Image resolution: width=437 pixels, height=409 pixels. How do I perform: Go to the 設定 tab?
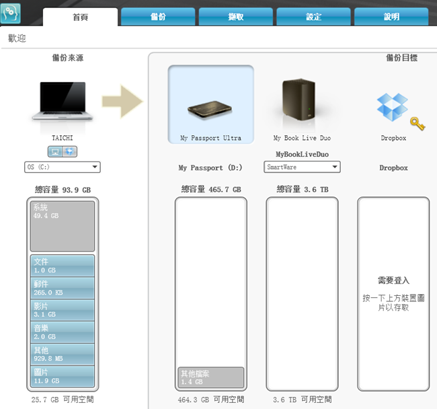pos(314,17)
